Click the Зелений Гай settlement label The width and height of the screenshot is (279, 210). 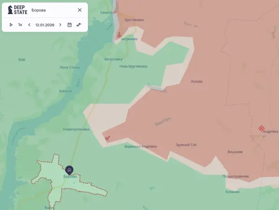point(186,145)
